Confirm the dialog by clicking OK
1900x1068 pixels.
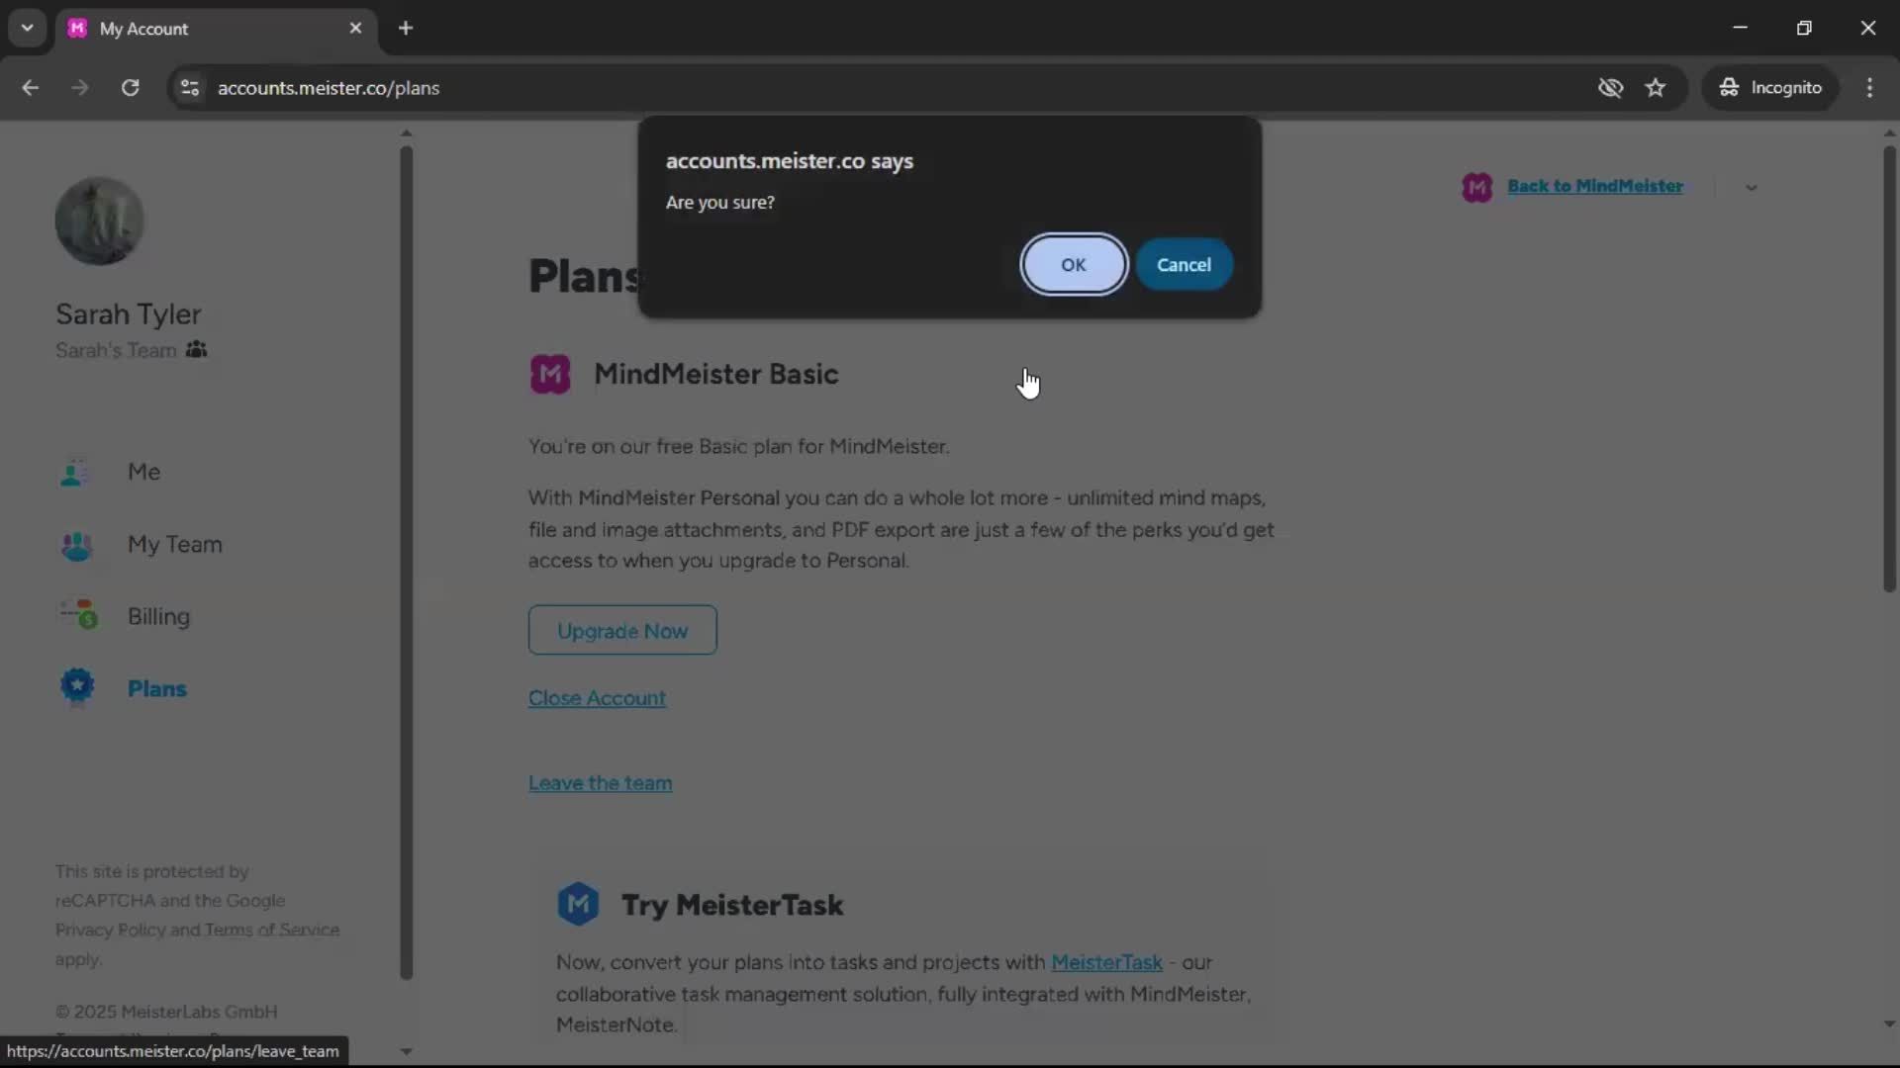pyautogui.click(x=1074, y=265)
